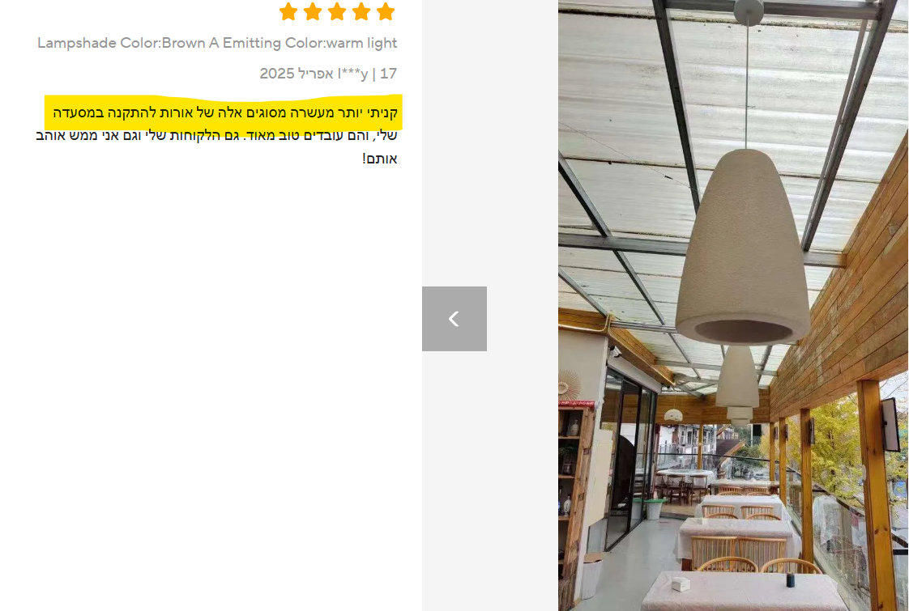Click the fourth orange rating star
Image resolution: width=909 pixels, height=611 pixels.
click(x=361, y=11)
